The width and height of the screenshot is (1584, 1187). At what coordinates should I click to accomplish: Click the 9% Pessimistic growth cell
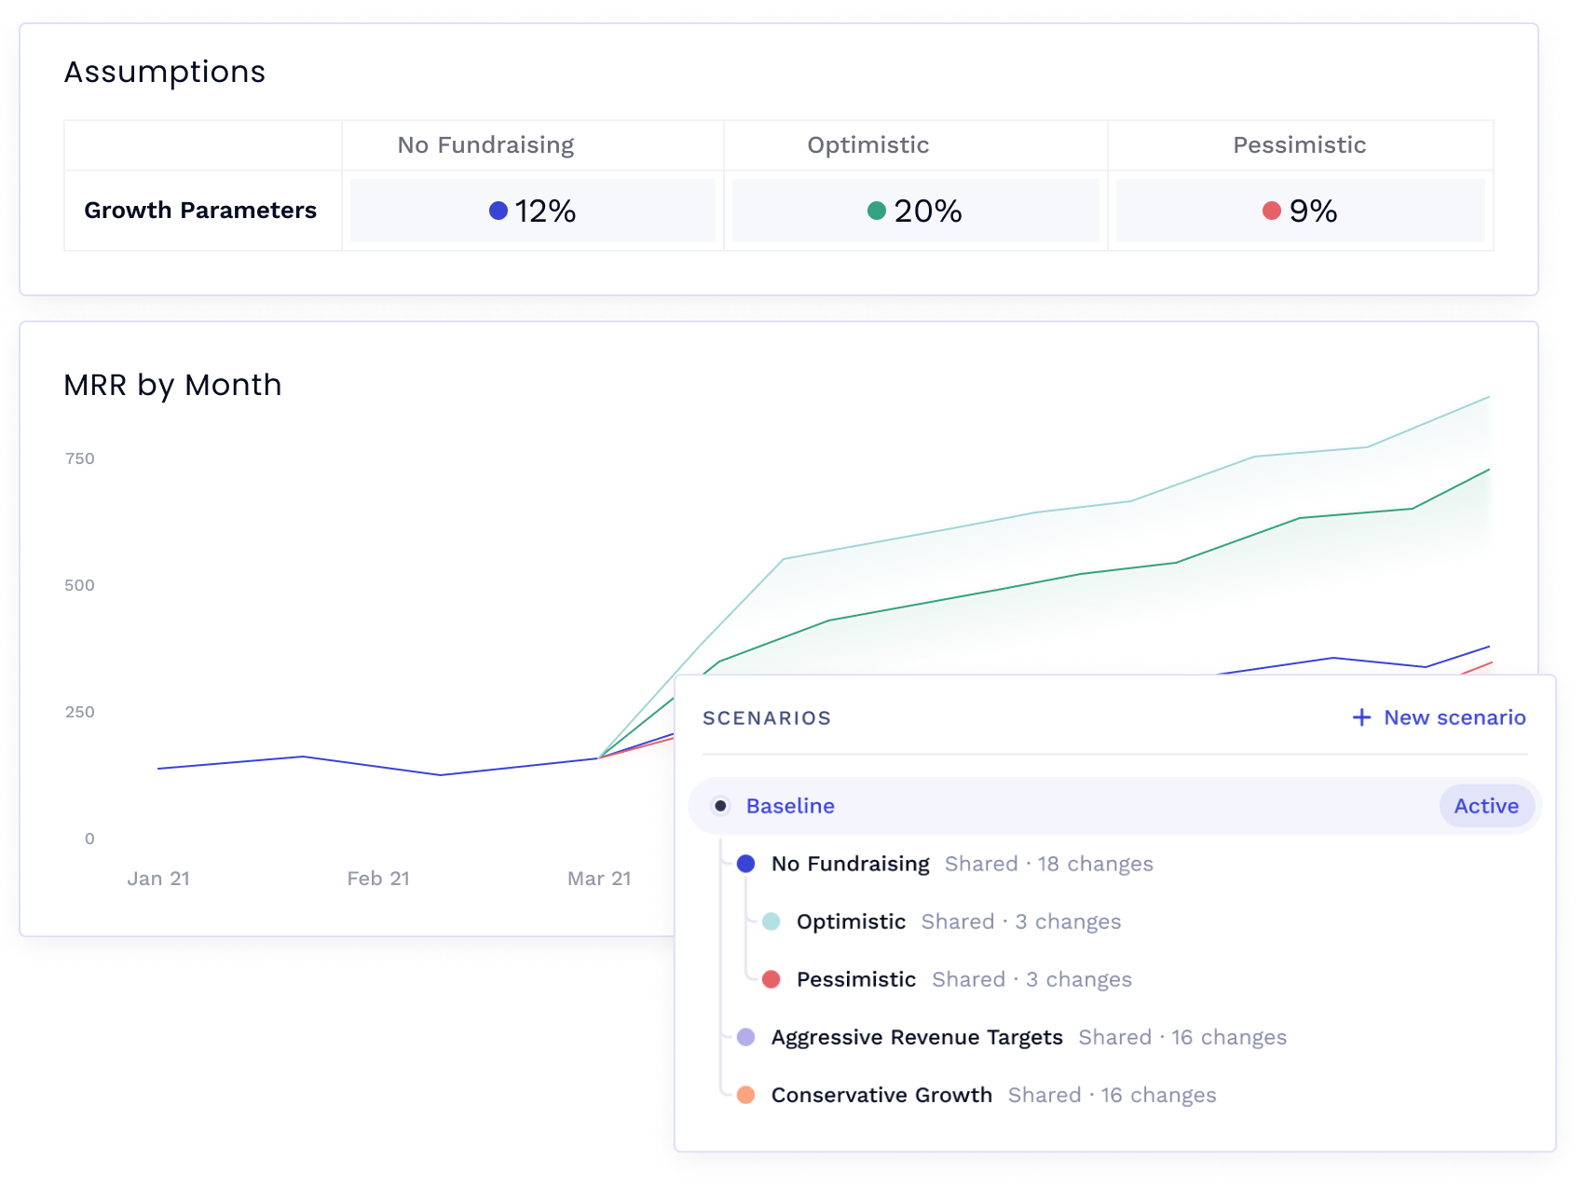(x=1300, y=211)
